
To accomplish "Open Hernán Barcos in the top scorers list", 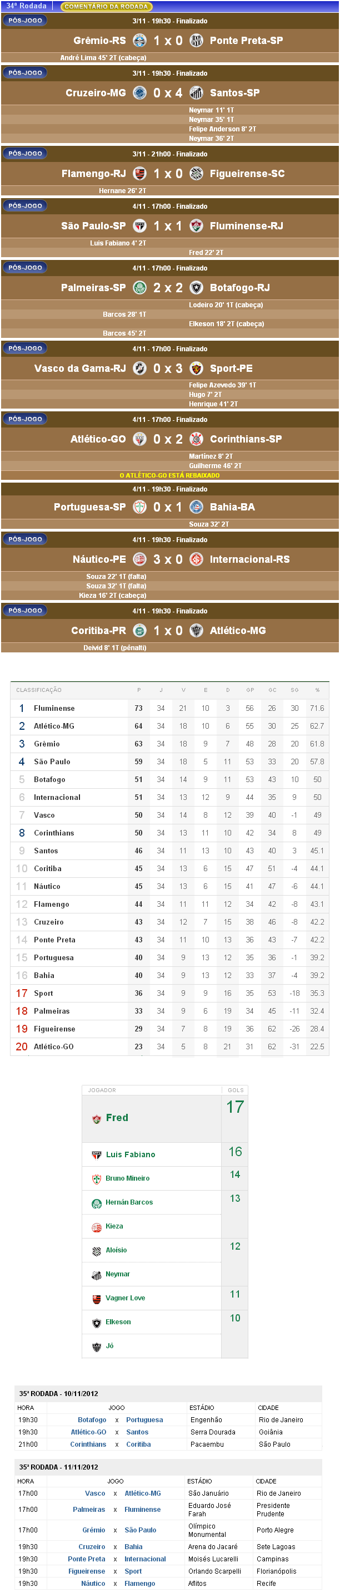I will tap(129, 1202).
